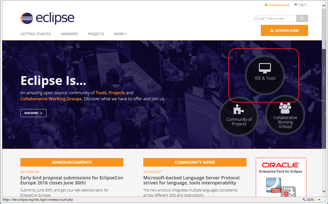
Task: Open the IDE & Tools circle
Action: [x=265, y=75]
